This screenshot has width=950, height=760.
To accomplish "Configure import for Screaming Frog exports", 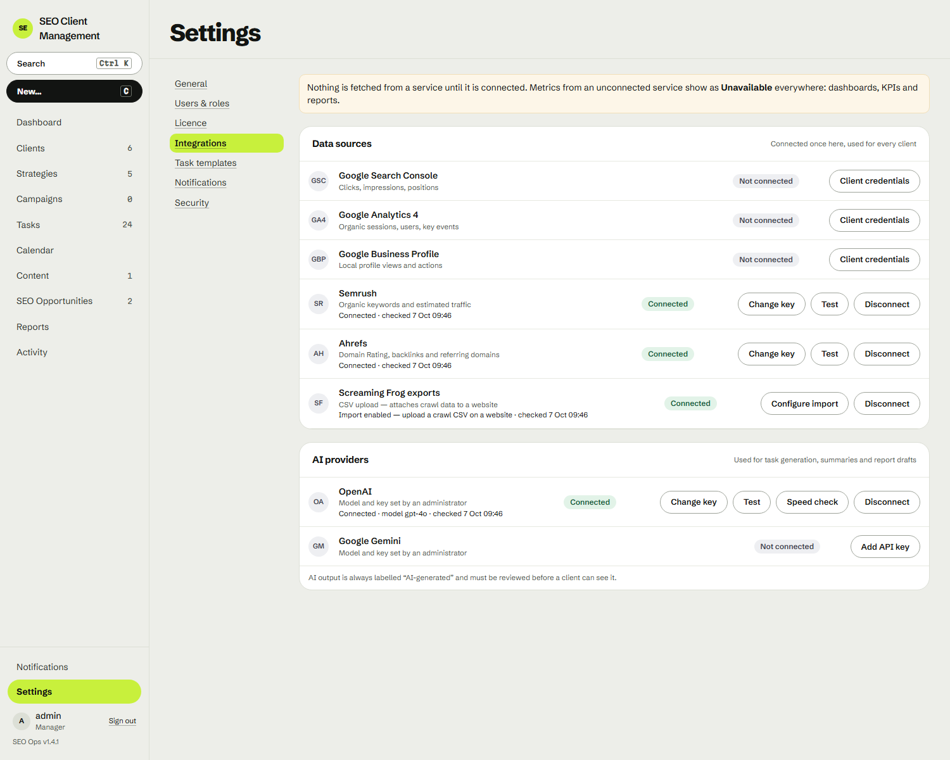I will click(804, 403).
